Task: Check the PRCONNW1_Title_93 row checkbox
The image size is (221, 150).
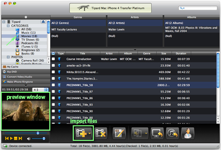Action: click(53, 105)
